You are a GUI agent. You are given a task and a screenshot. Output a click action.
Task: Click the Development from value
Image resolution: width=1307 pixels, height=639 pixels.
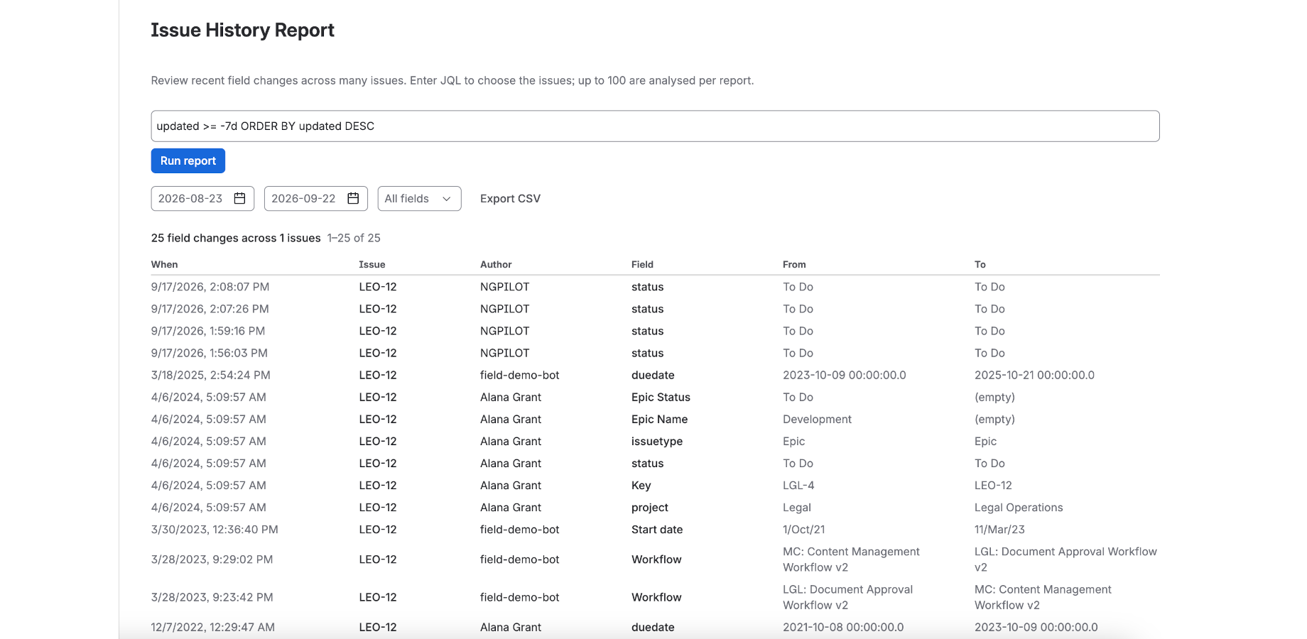click(x=817, y=419)
